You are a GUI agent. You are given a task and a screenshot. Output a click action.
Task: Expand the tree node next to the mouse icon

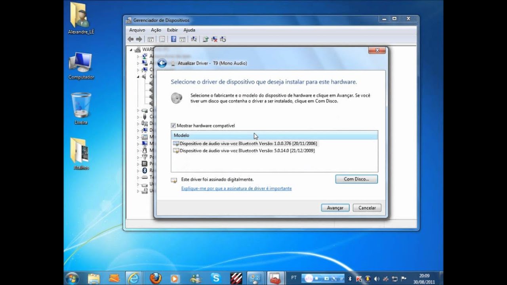point(138,150)
